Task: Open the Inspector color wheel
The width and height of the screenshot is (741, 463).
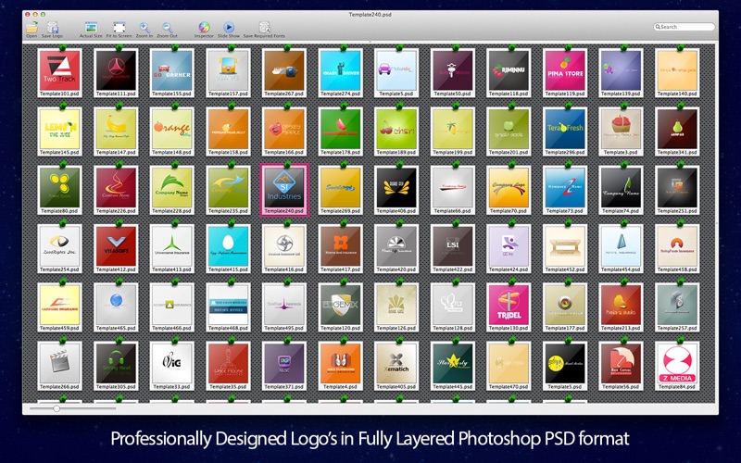Action: point(204,28)
